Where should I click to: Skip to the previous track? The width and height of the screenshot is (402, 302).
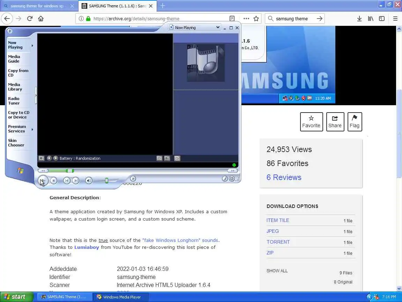tap(67, 181)
